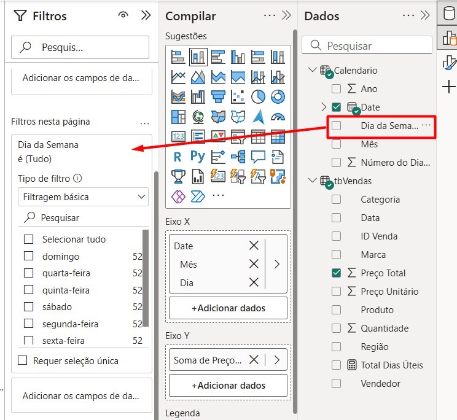Collapse the Calendario table

312,70
